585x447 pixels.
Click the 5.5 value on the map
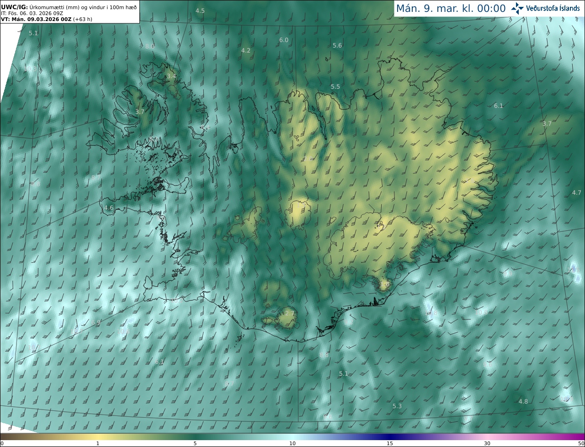coord(335,86)
